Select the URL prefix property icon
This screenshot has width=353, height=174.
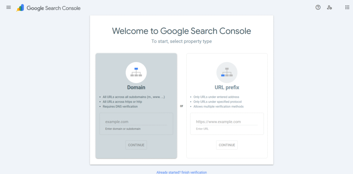[x=227, y=72]
